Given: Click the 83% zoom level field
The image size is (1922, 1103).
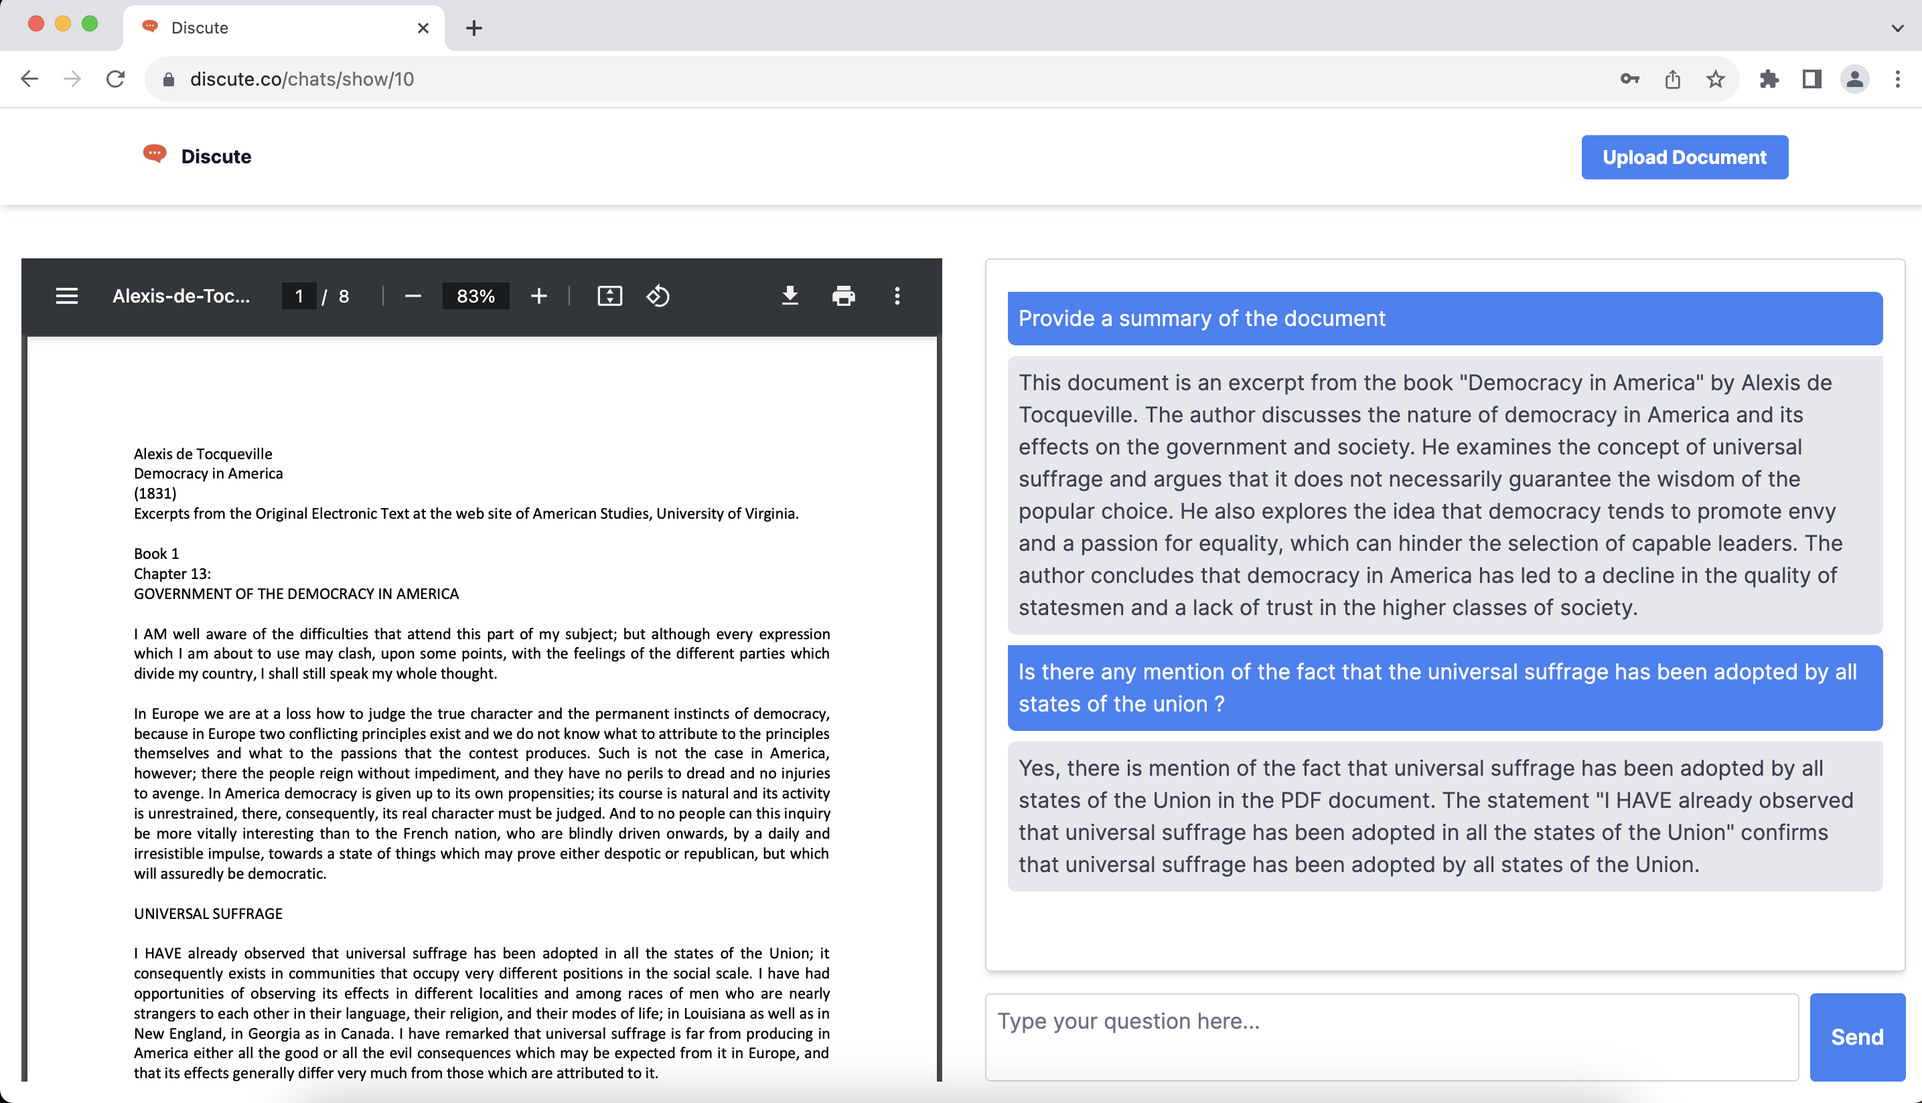Looking at the screenshot, I should (475, 296).
